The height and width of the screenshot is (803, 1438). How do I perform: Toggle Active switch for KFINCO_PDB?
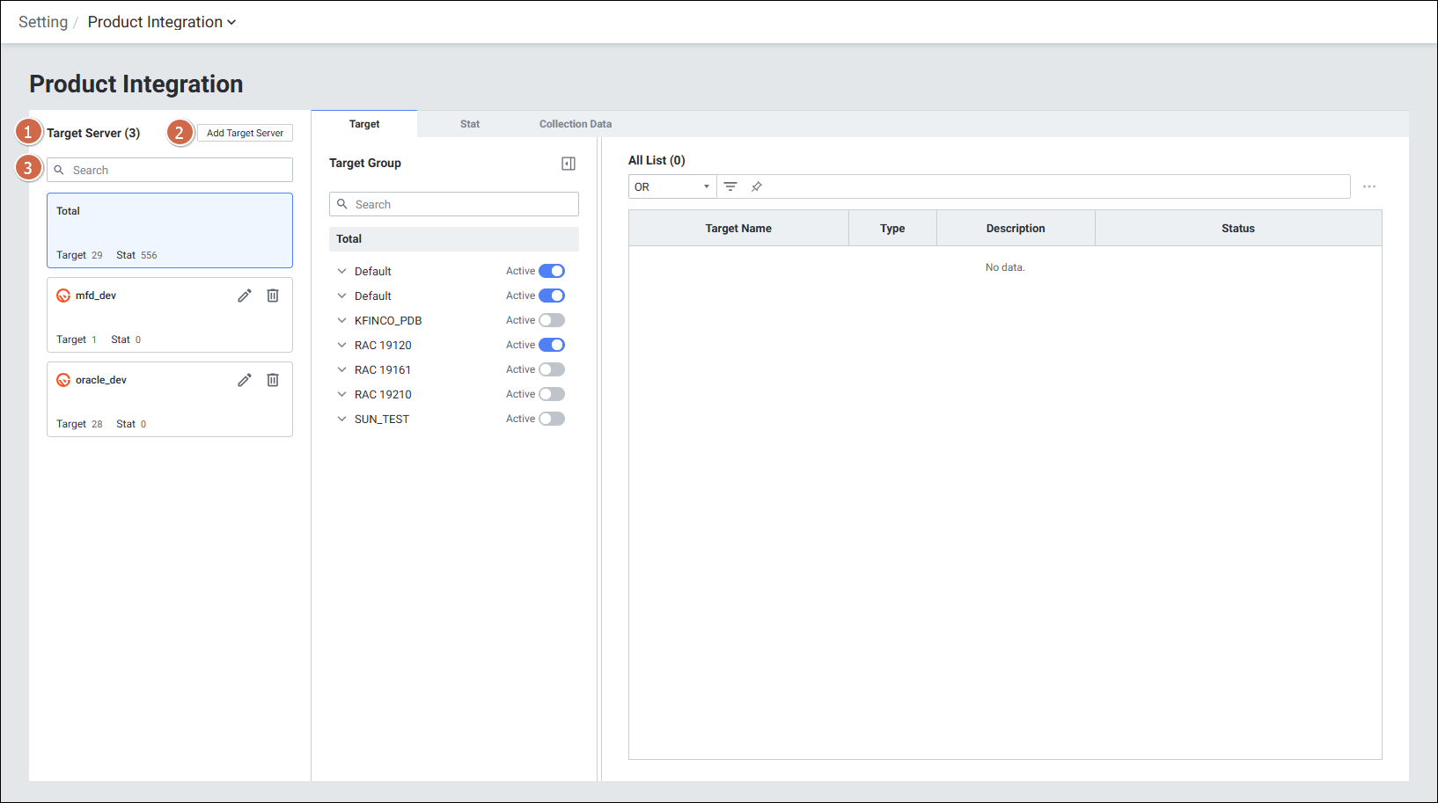click(552, 320)
